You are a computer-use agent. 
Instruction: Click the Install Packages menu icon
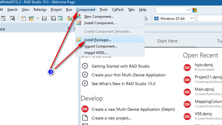[x=79, y=40]
